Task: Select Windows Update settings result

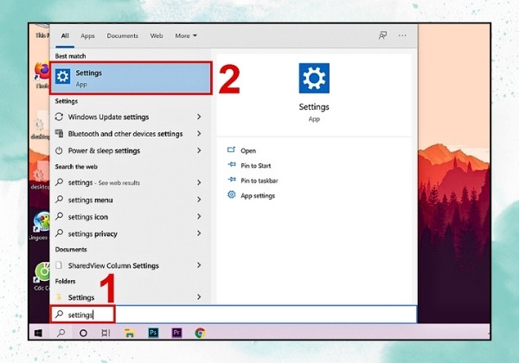Action: 131,117
